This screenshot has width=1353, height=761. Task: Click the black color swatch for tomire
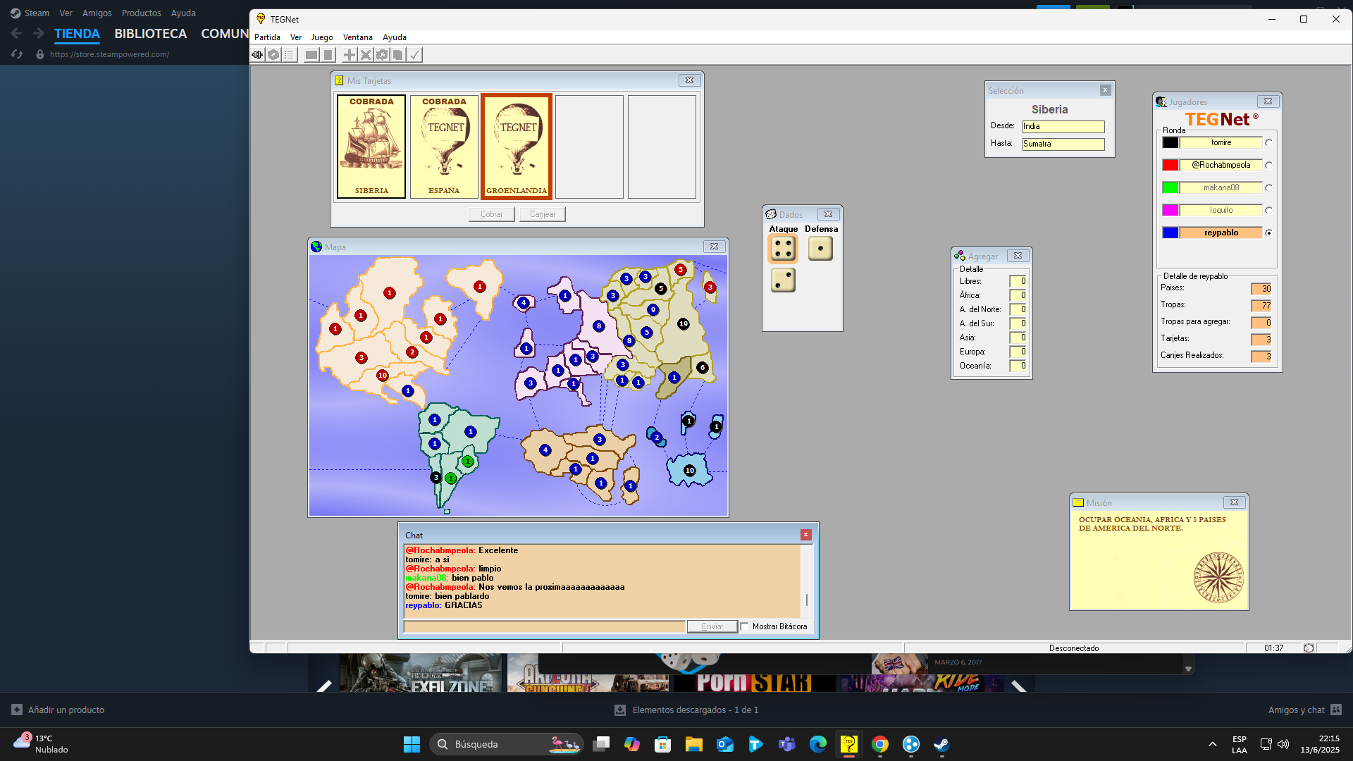click(1170, 143)
